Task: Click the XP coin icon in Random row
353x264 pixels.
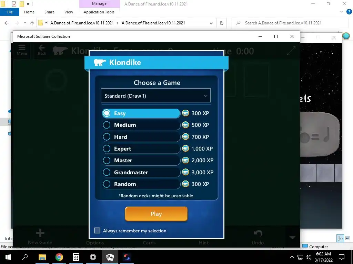Action: point(185,184)
